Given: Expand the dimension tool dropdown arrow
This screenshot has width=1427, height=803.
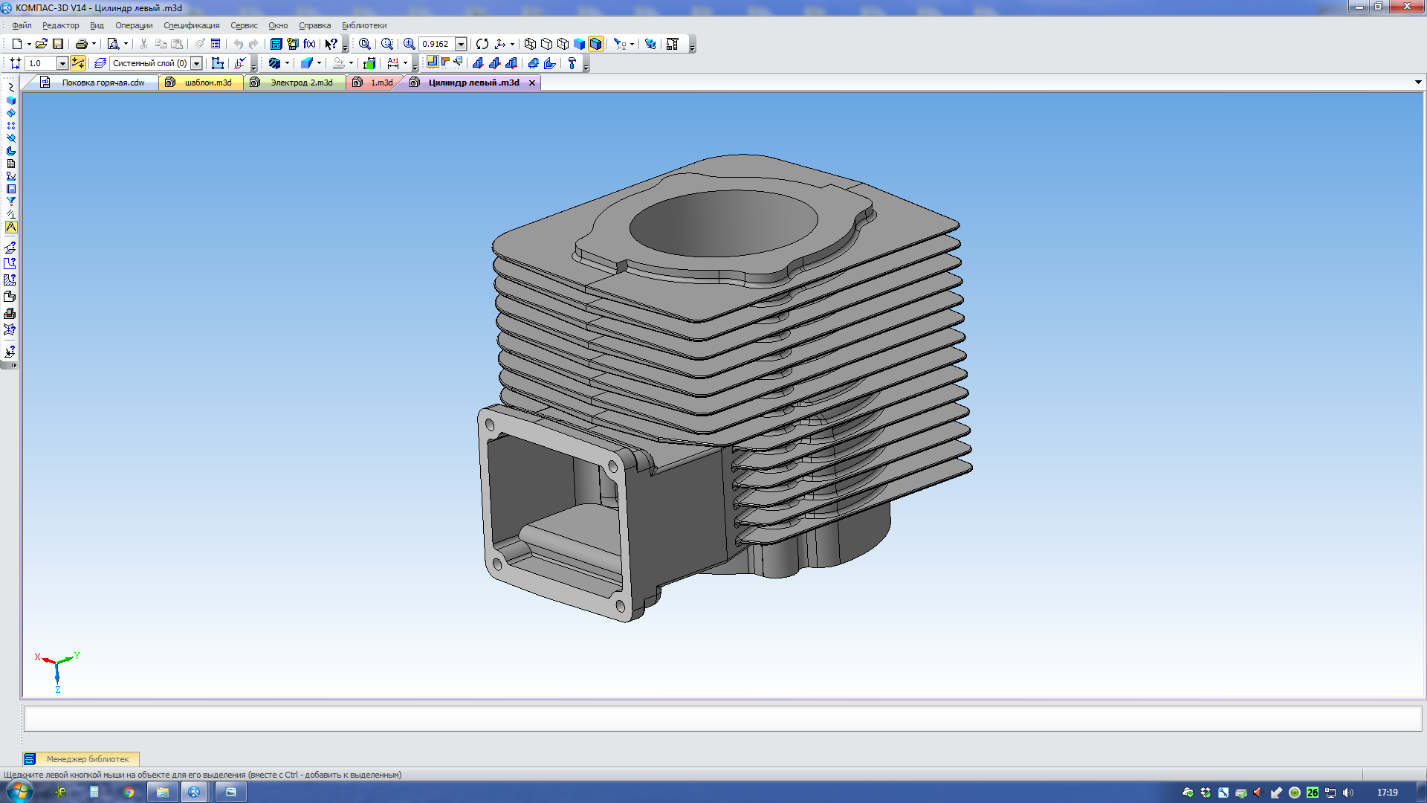Looking at the screenshot, I should point(405,63).
